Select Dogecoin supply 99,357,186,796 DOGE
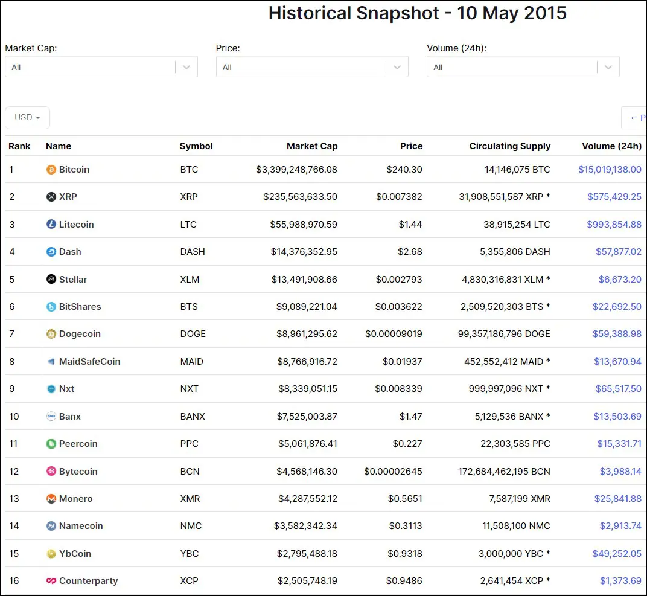This screenshot has width=647, height=596. 504,334
